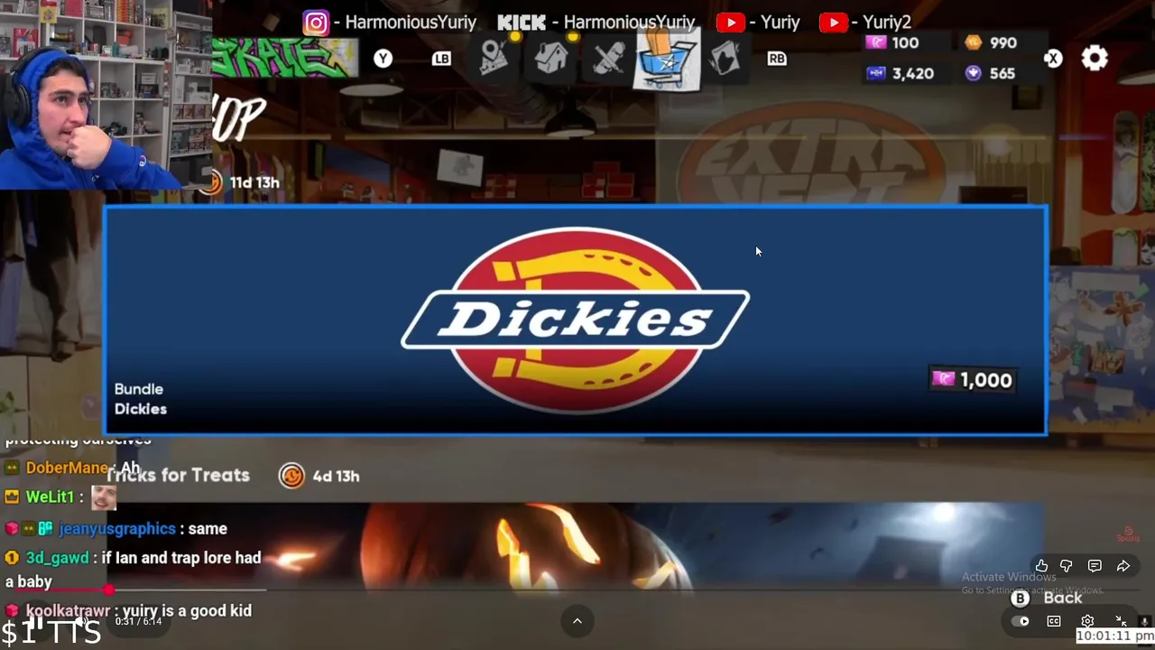This screenshot has height=650, width=1155.
Task: Click the 4d 13h timer
Action: click(319, 476)
